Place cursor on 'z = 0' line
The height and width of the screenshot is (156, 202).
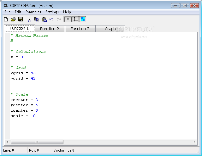[17, 57]
